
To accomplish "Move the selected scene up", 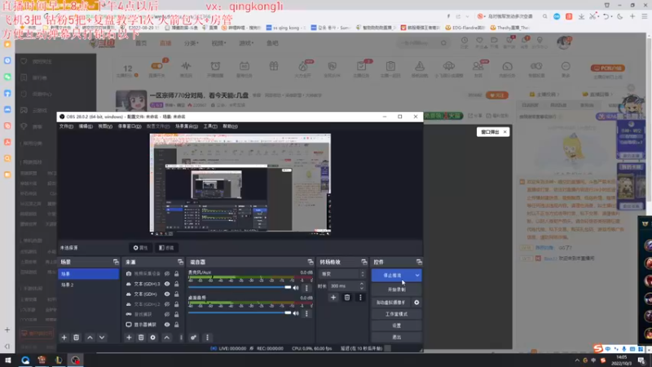I will pos(90,338).
